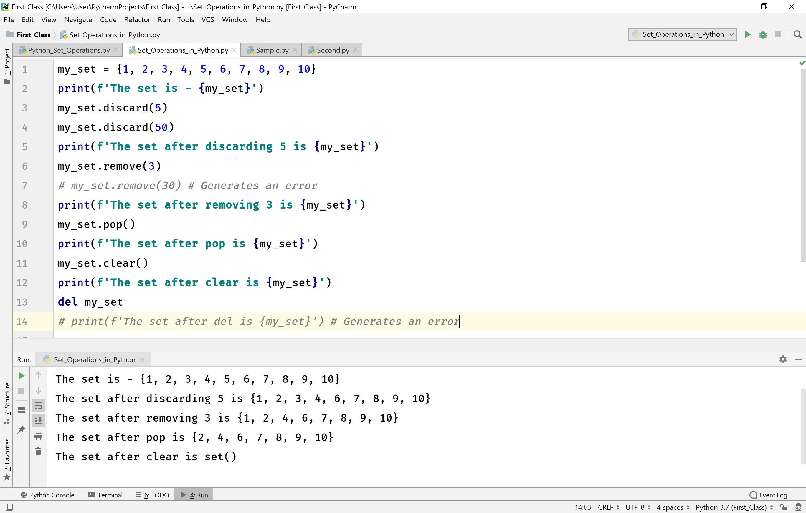The height and width of the screenshot is (513, 806).
Task: Clear console output using the trash icon
Action: pos(38,451)
